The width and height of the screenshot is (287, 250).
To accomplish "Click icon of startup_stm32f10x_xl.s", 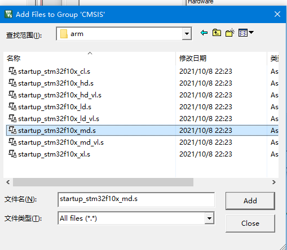I will 12,154.
